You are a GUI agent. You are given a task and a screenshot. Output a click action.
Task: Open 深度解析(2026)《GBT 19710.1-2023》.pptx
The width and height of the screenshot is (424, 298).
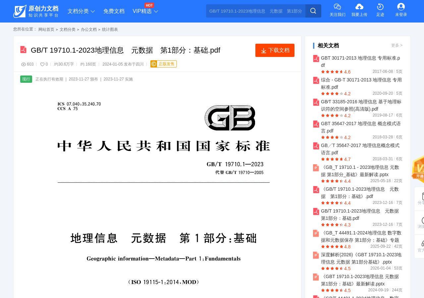pyautogui.click(x=361, y=258)
